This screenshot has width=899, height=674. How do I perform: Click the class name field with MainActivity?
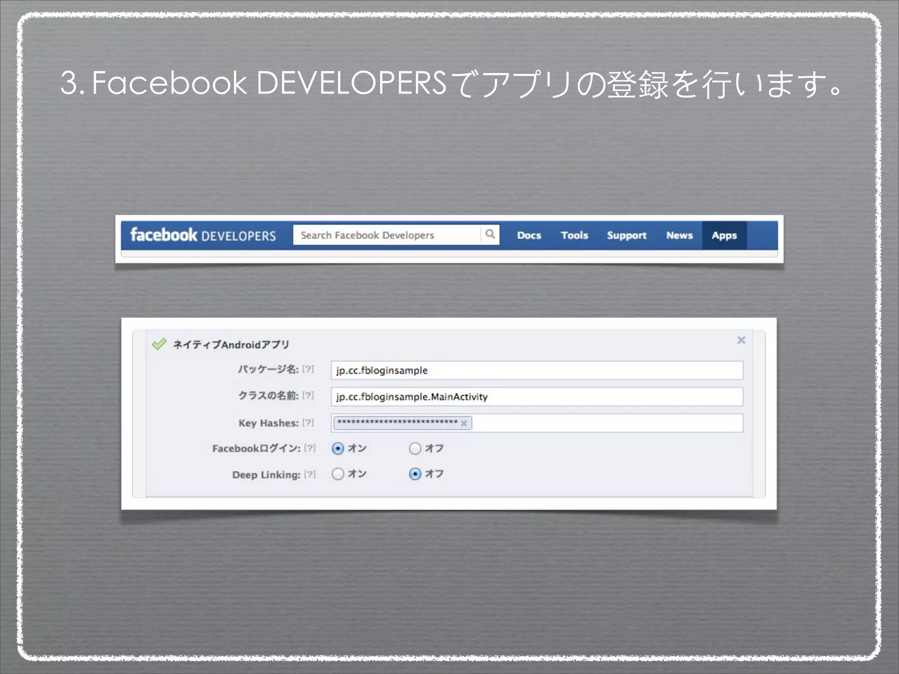point(537,397)
